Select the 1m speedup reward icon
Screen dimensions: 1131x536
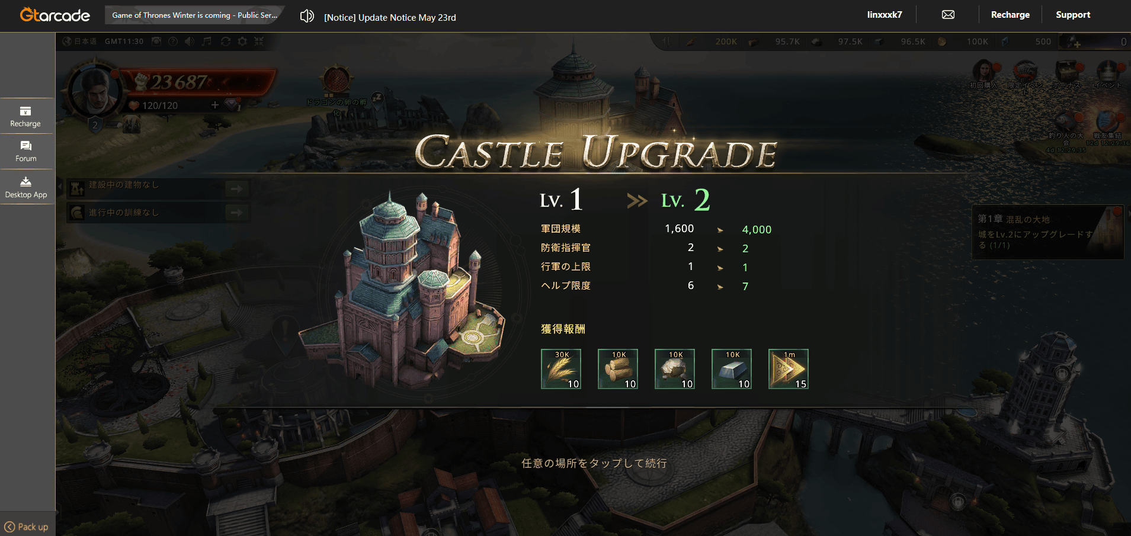pos(789,369)
